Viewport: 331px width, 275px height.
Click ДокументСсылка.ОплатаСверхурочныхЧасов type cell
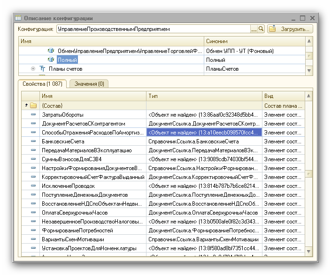tap(204, 213)
